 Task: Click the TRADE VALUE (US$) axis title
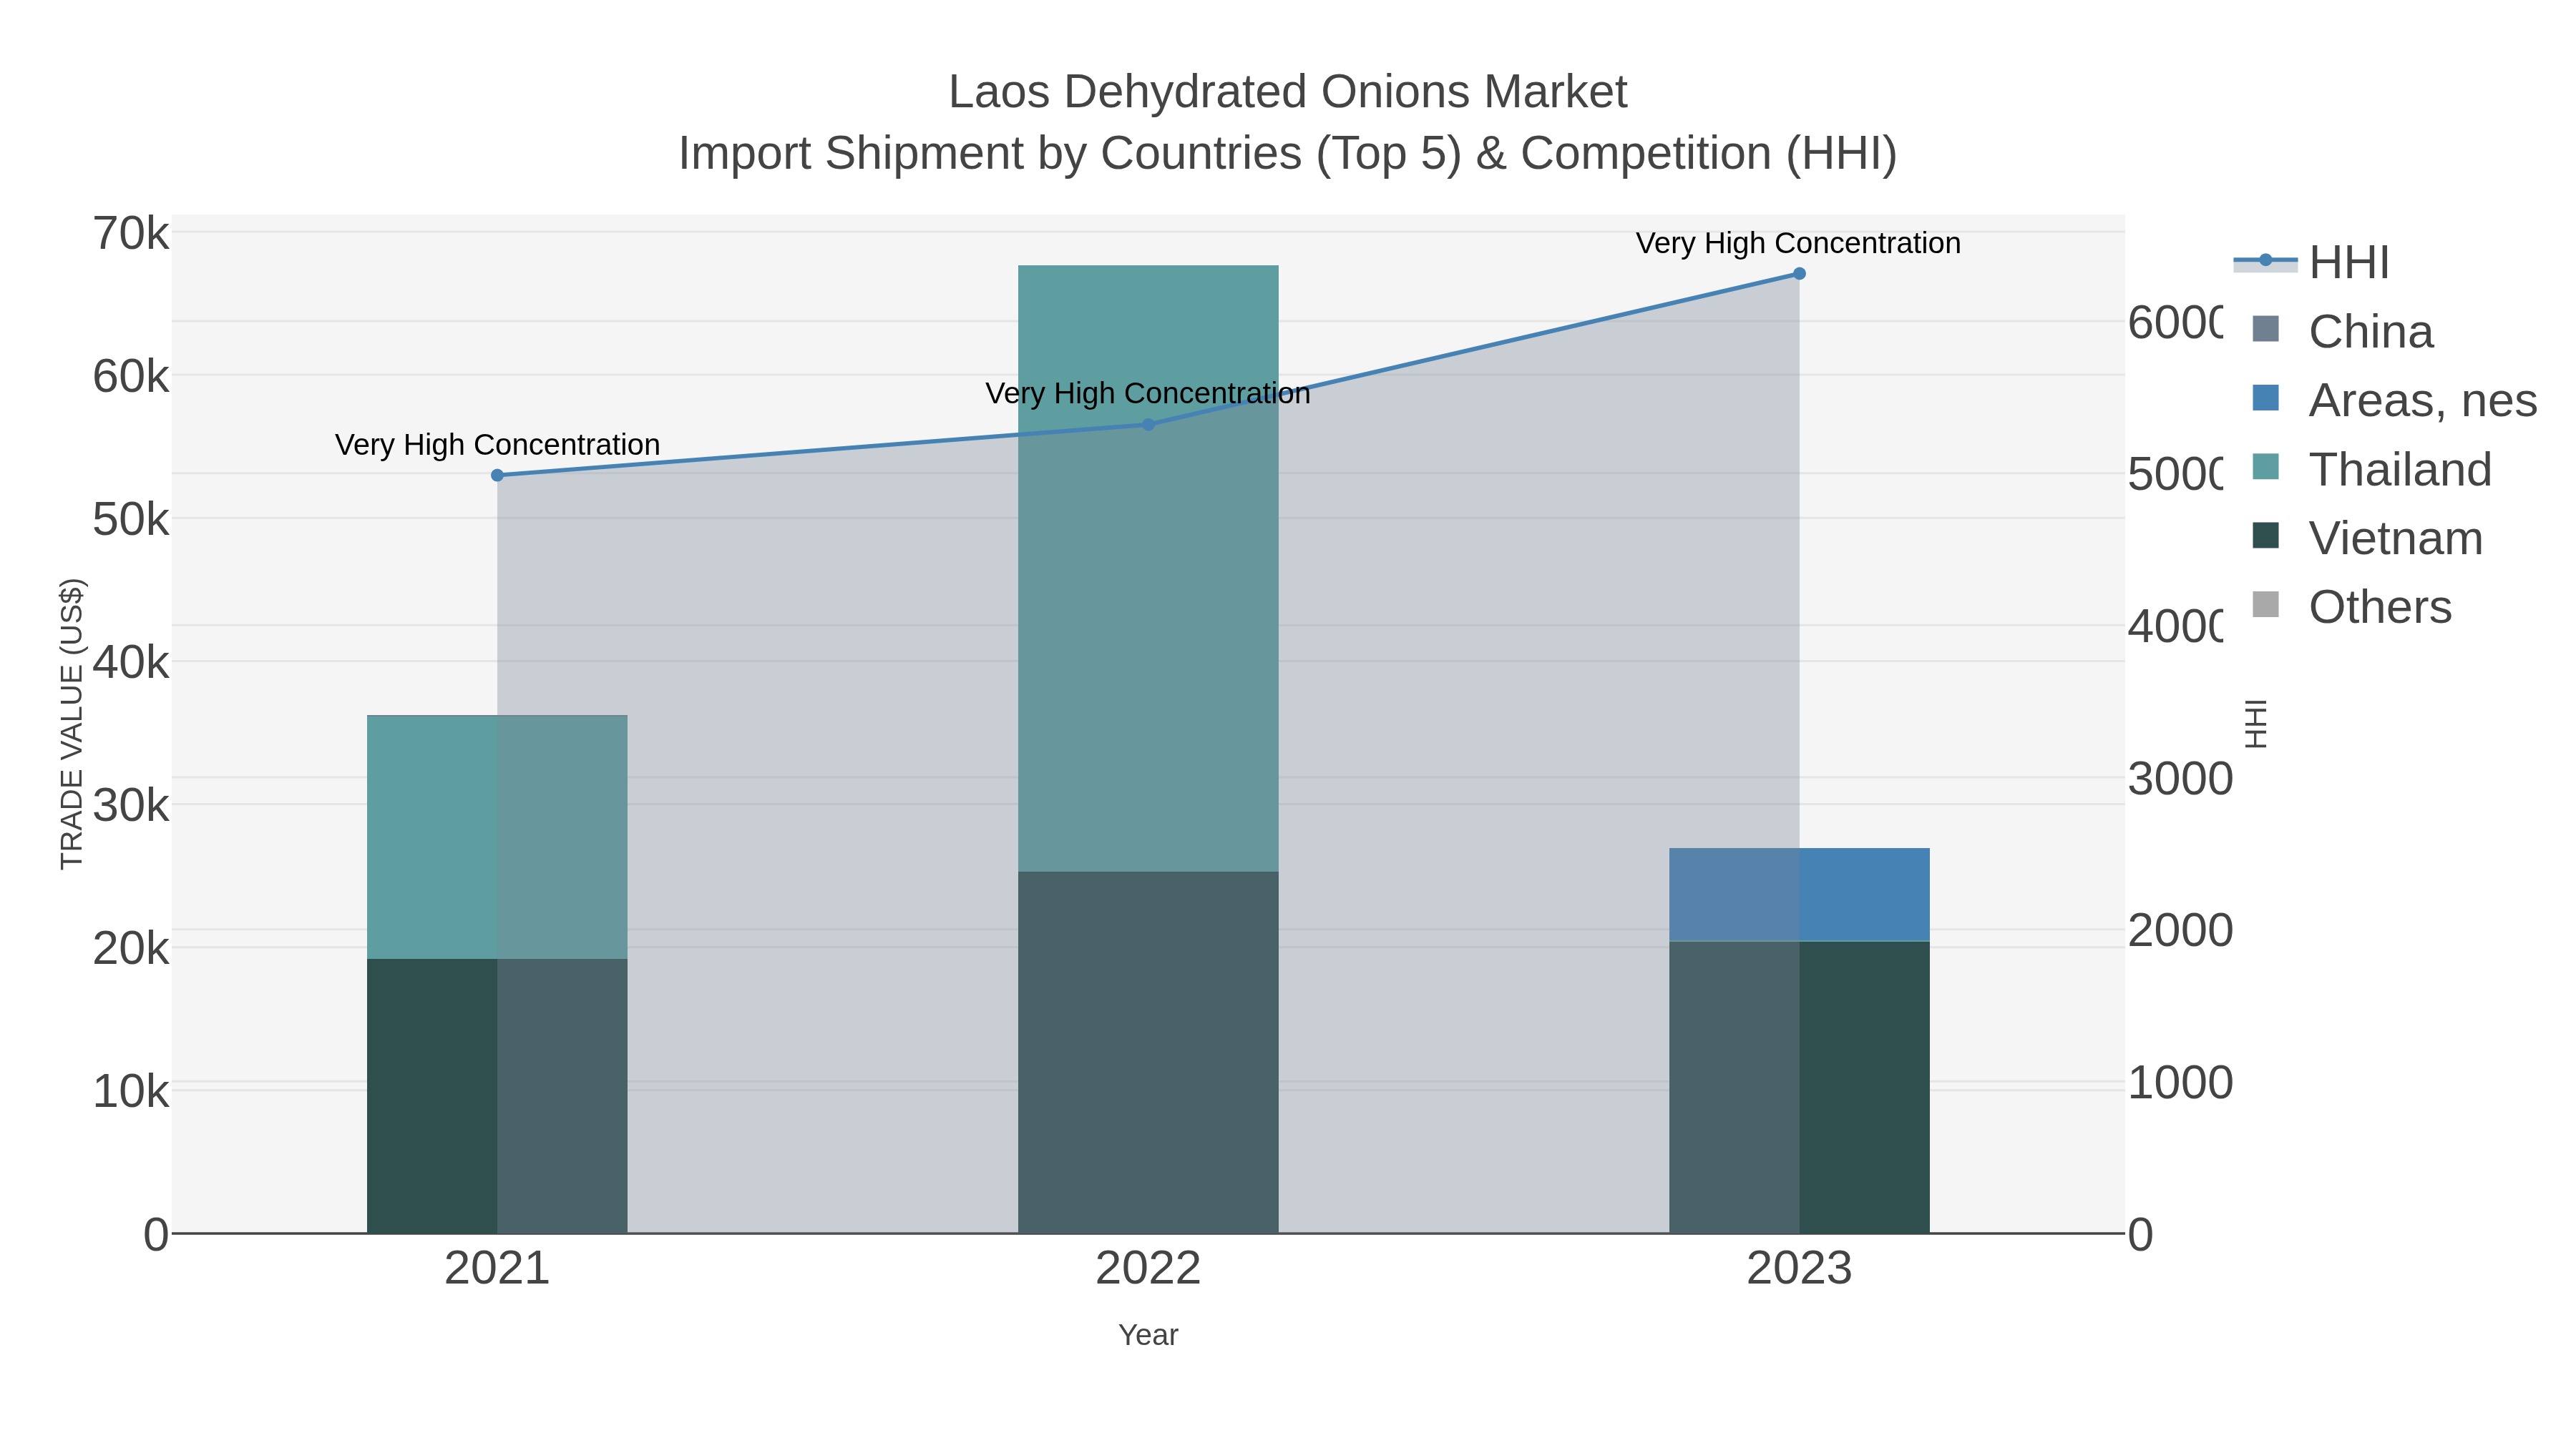[x=72, y=724]
